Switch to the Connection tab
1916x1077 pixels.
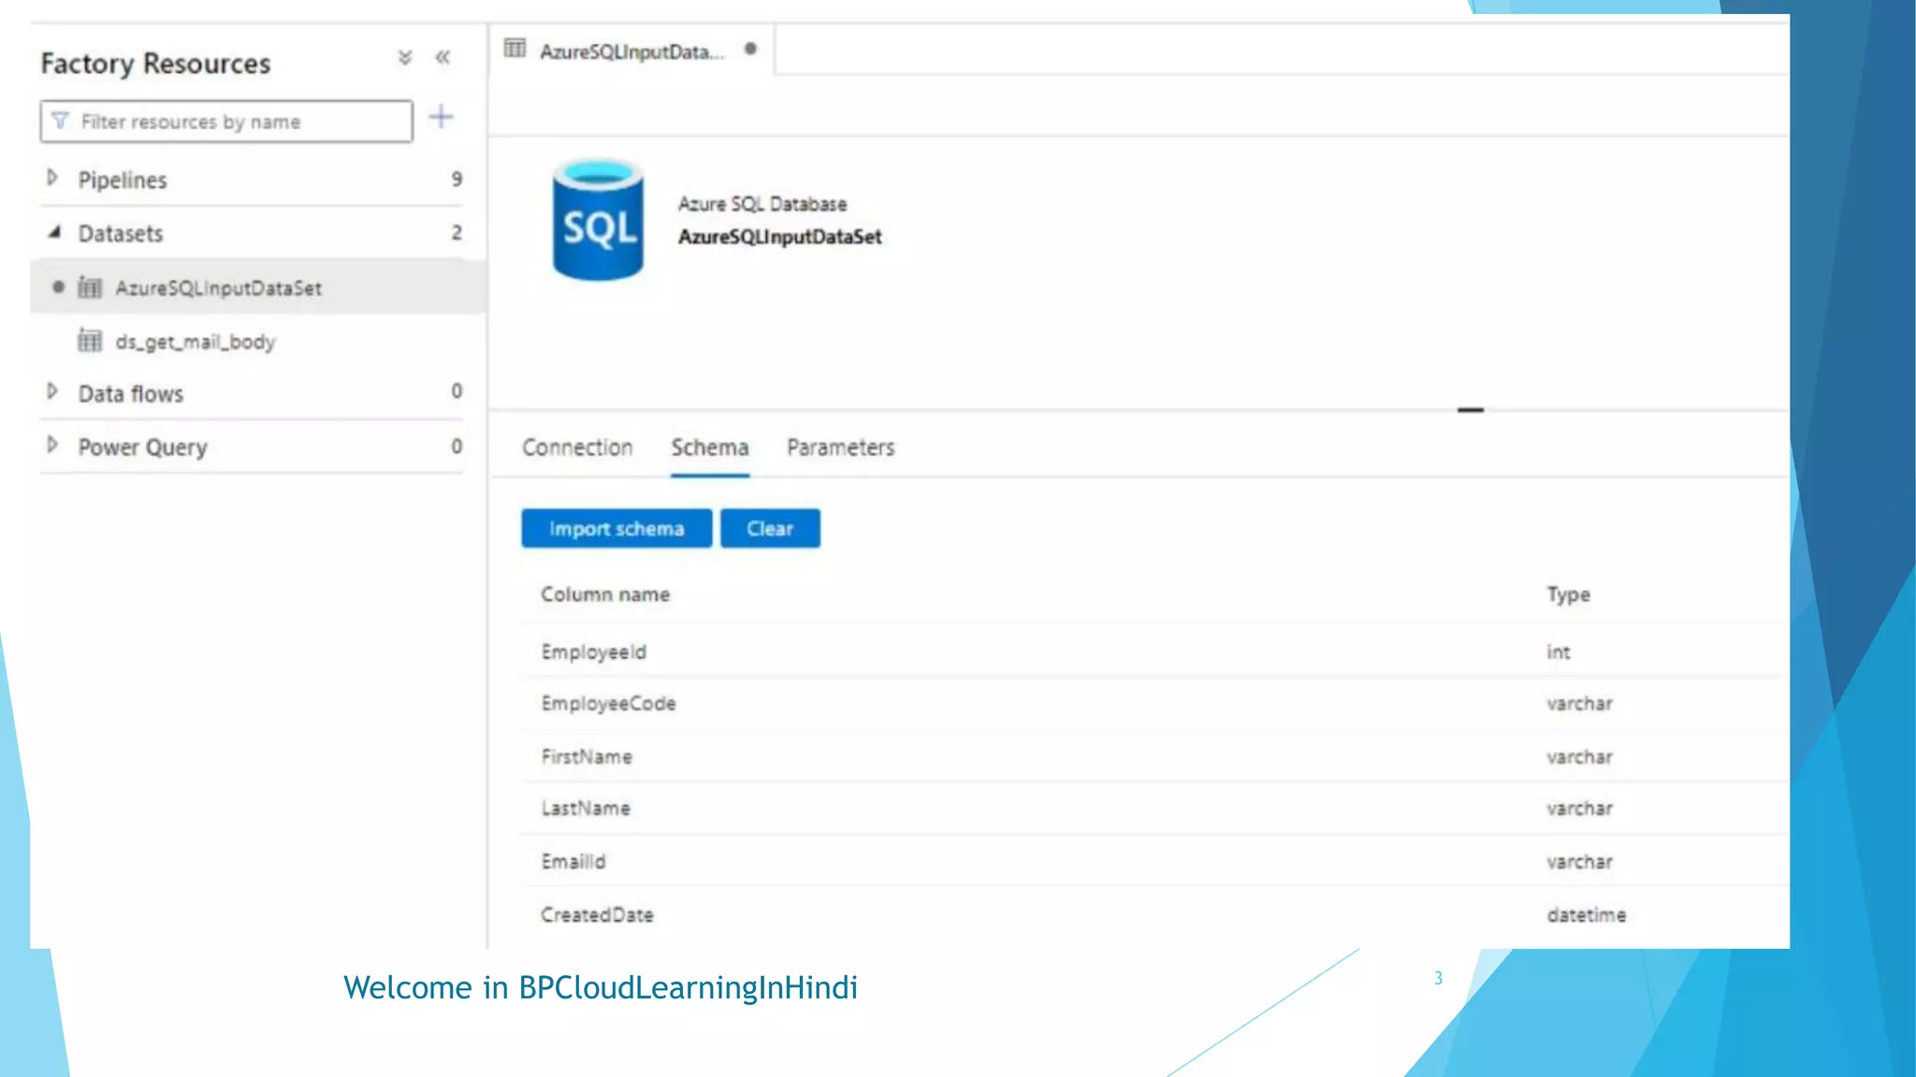click(577, 448)
